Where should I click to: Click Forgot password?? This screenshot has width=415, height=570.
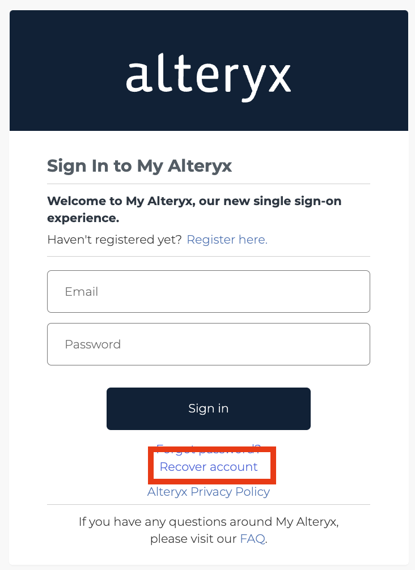click(x=209, y=449)
